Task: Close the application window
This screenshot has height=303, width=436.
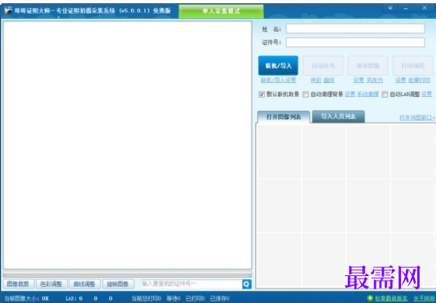Action: (425, 8)
